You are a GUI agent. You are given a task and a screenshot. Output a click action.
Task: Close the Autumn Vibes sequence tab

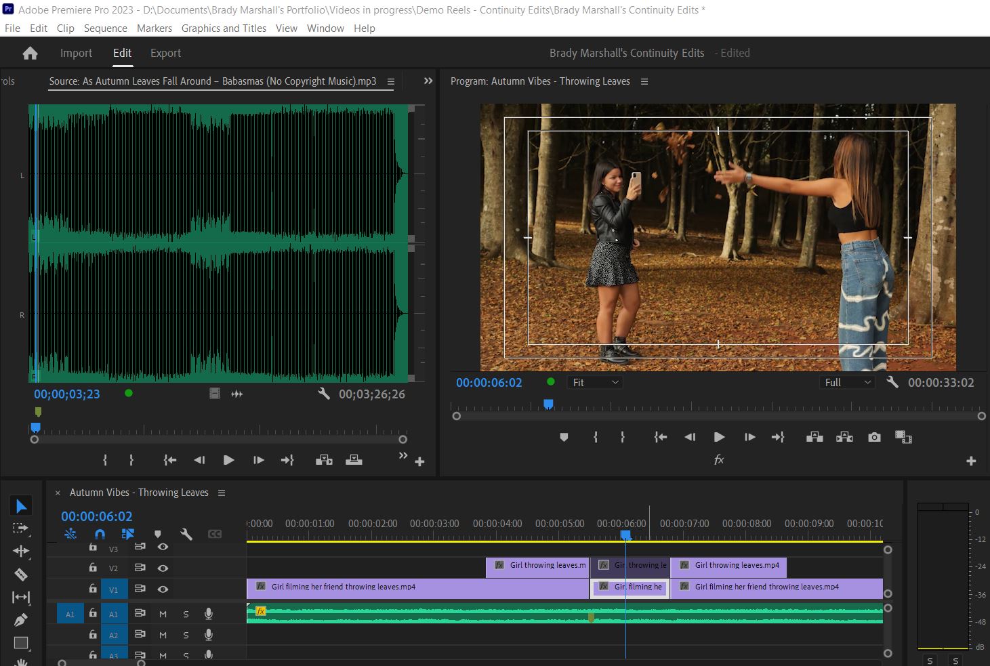(58, 493)
